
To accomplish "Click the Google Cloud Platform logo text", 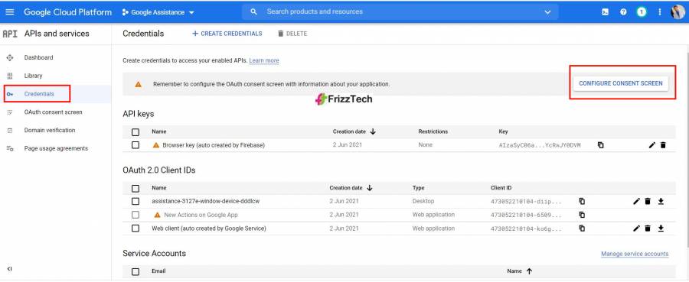I will pos(67,12).
